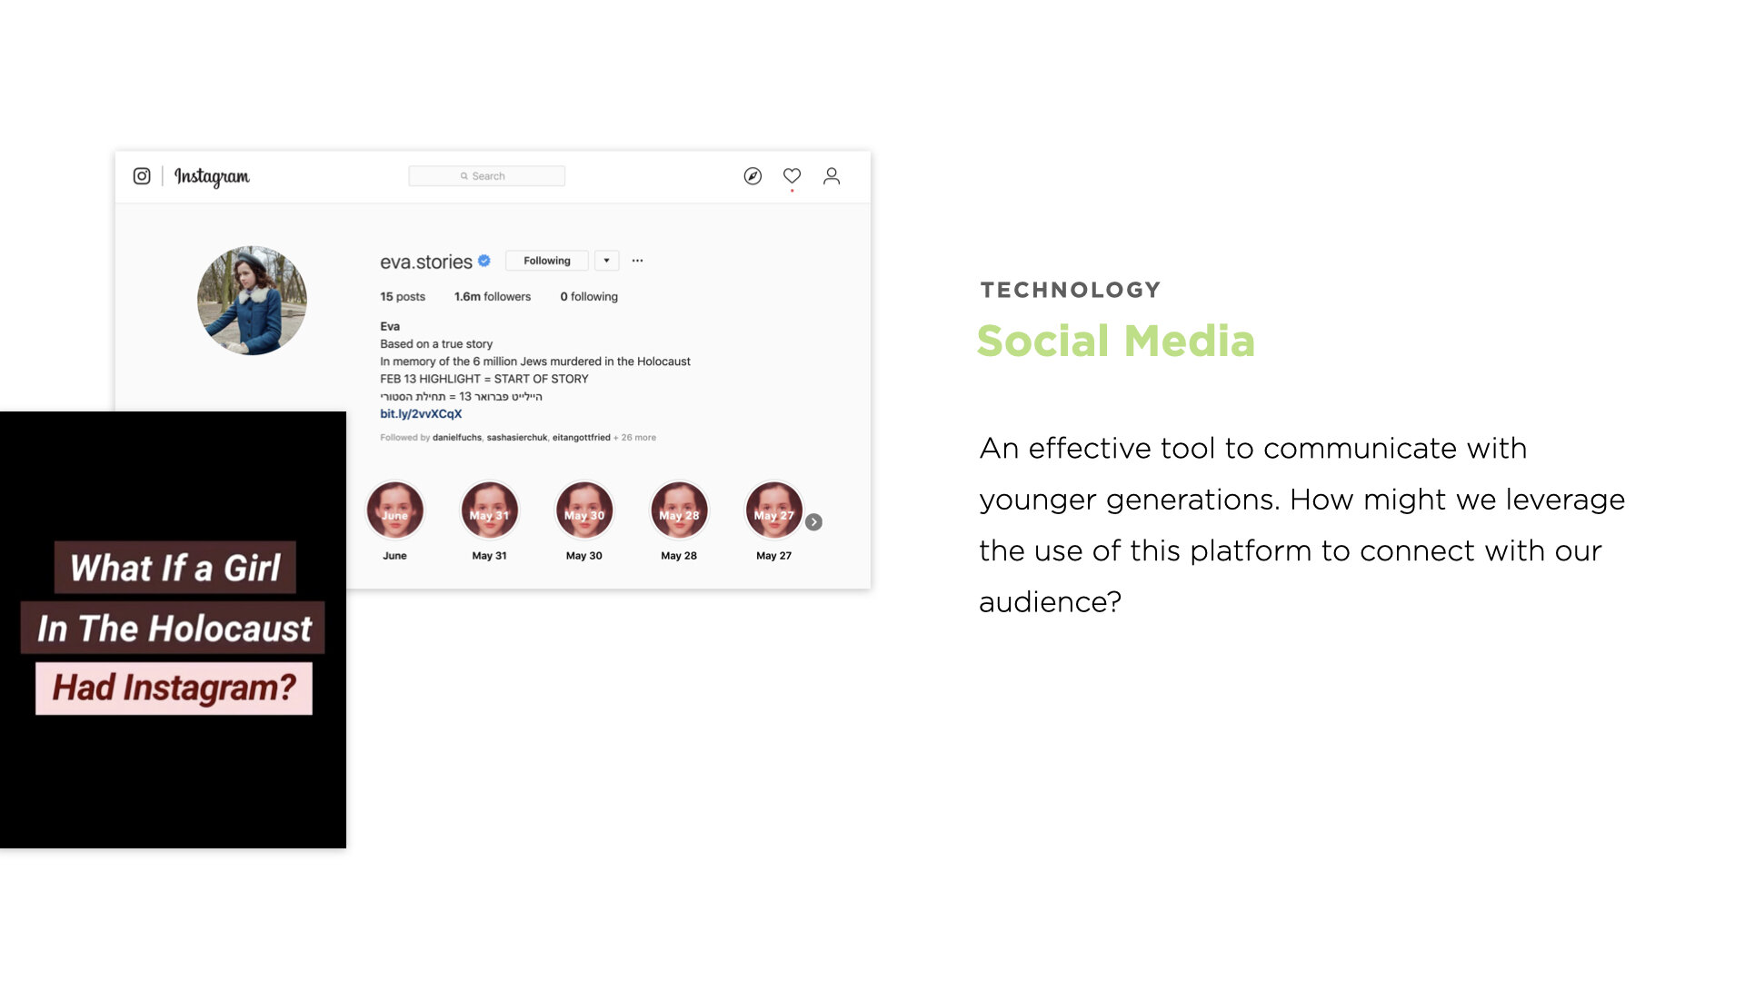Open danielfuchs follower profile
The height and width of the screenshot is (981, 1745).
point(457,438)
